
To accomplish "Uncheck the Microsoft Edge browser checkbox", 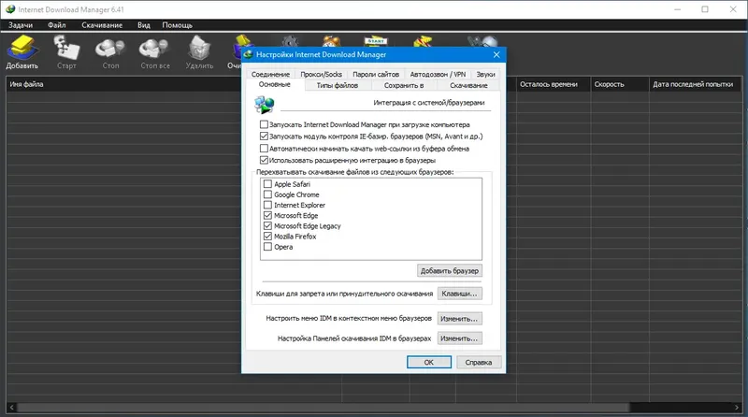I will [267, 215].
